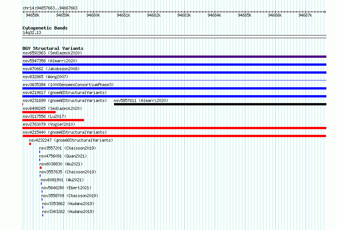Image resolution: width=337 pixels, height=230 pixels.
Task: Select nsv4756091 (Quan2021) label
Action: 63,156
